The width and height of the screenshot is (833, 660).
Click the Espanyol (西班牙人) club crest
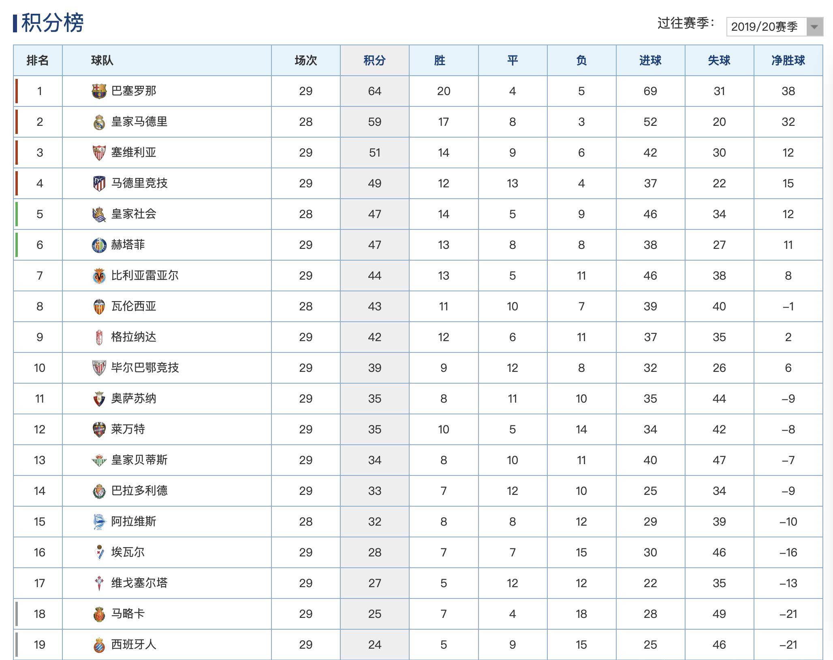[99, 645]
